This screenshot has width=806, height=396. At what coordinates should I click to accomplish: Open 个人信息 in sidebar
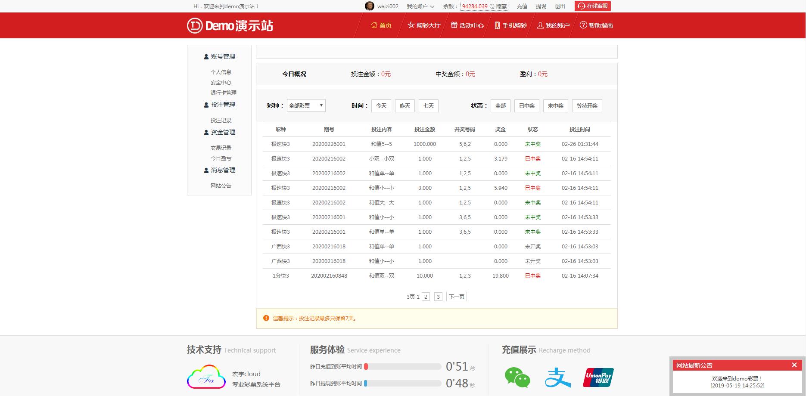tap(221, 72)
